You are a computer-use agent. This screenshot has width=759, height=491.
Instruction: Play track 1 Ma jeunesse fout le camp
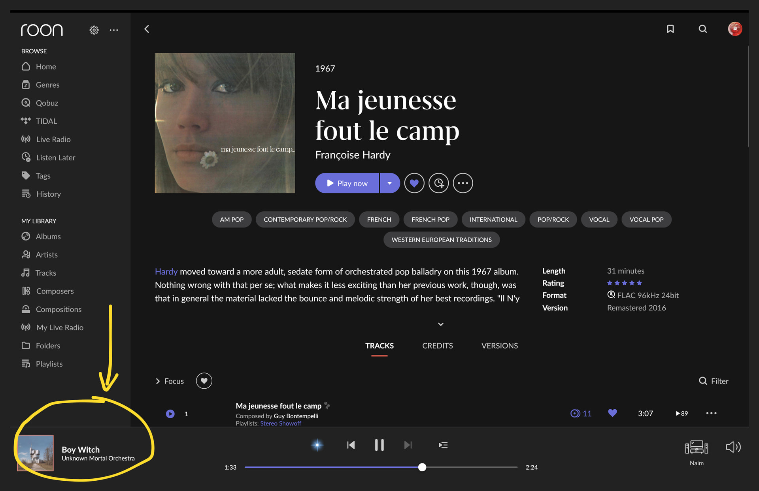(x=170, y=414)
